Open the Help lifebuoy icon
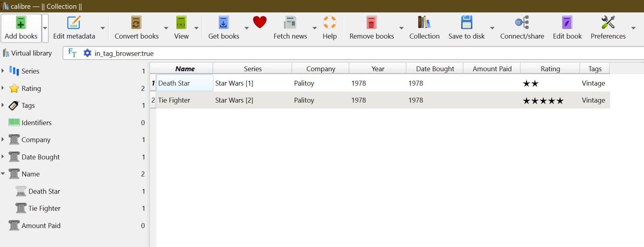 coord(330,23)
